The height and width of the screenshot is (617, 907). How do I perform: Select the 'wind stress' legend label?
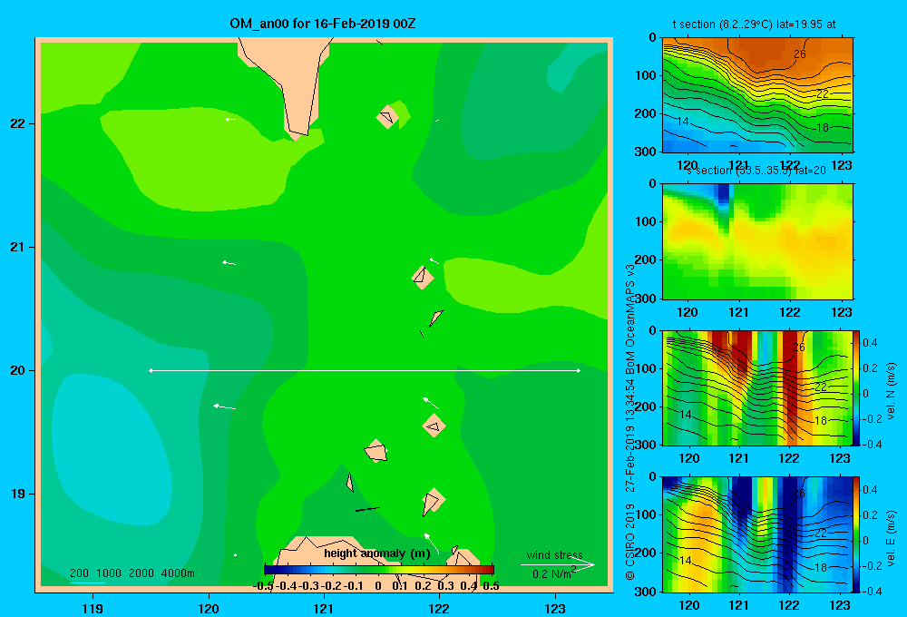pos(554,555)
